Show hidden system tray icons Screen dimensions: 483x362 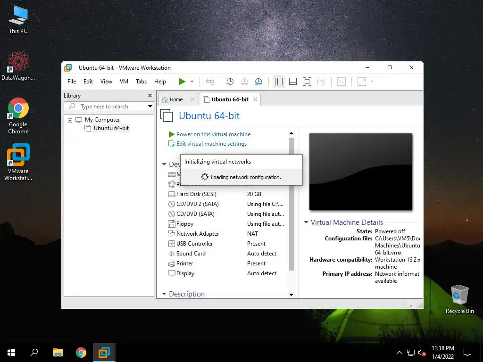tap(399, 353)
